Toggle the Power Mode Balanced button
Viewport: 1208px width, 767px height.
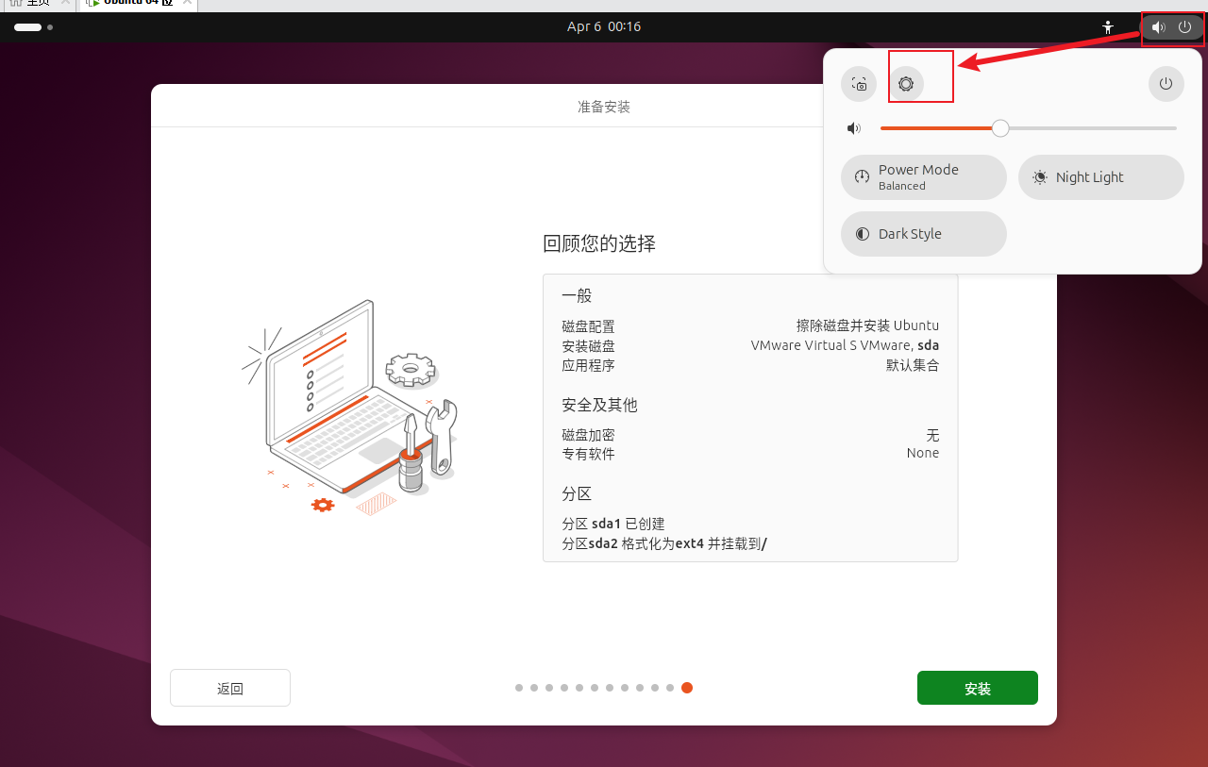pyautogui.click(x=924, y=177)
